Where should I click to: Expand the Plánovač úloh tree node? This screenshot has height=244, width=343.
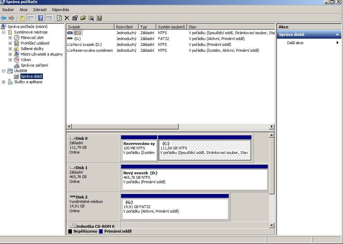[x=10, y=38]
